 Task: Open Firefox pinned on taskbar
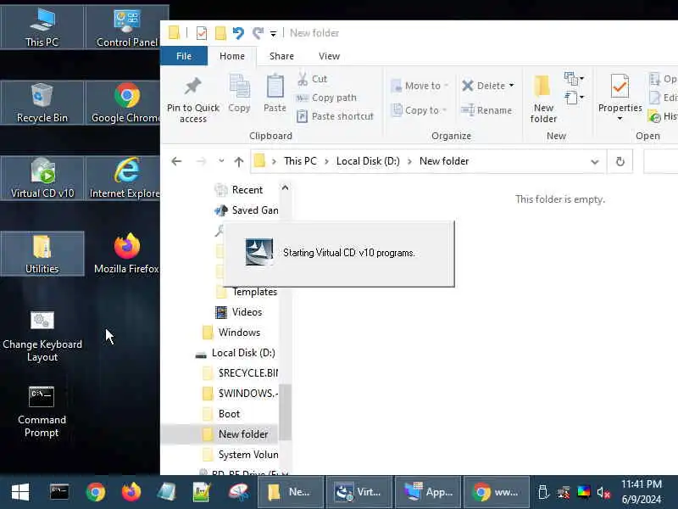pyautogui.click(x=131, y=492)
